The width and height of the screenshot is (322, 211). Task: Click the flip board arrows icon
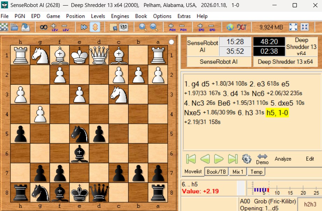click(95, 27)
